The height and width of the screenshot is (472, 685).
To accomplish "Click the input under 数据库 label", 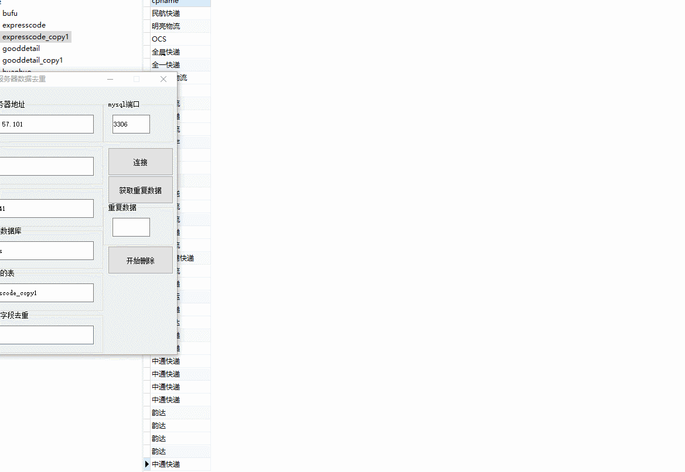I will pos(46,251).
